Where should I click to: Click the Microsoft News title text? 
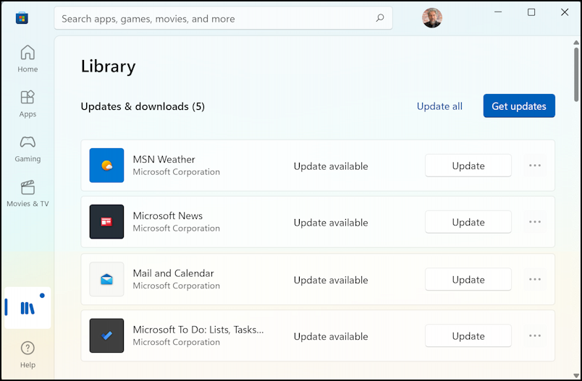coord(168,215)
